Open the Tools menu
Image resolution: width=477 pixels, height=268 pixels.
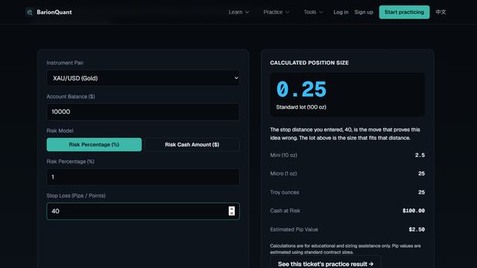(x=313, y=12)
